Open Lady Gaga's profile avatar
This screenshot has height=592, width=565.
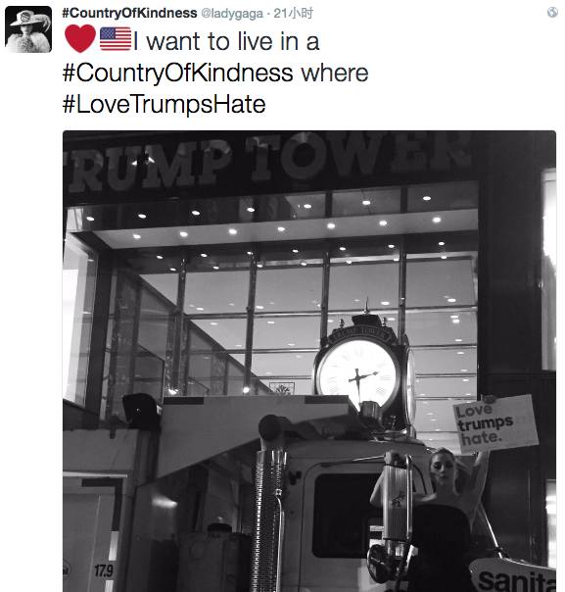point(28,29)
